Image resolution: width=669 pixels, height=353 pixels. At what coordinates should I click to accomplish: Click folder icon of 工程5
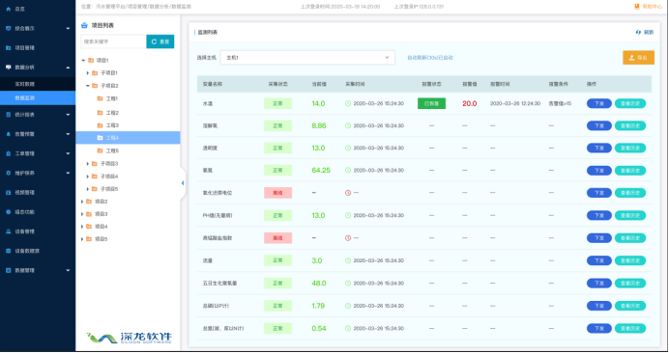click(x=100, y=150)
